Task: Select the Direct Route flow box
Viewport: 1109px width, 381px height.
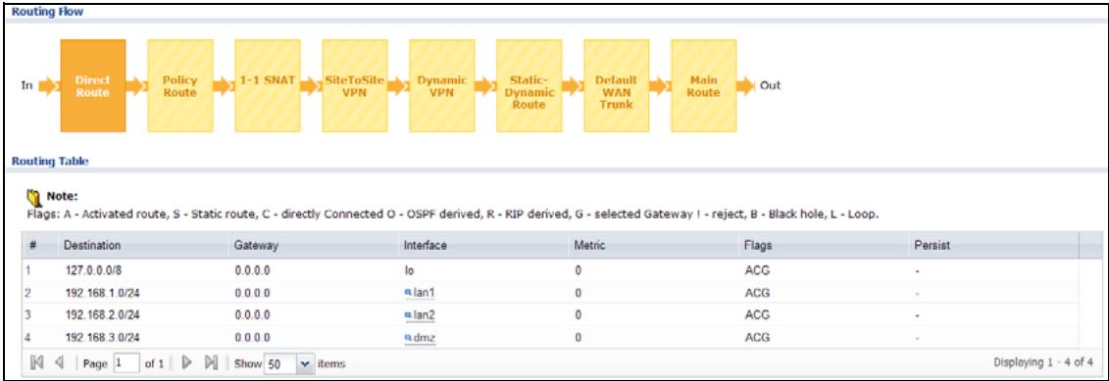Action: 92,85
